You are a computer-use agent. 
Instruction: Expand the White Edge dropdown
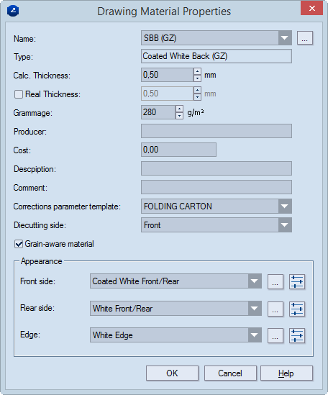coord(255,335)
